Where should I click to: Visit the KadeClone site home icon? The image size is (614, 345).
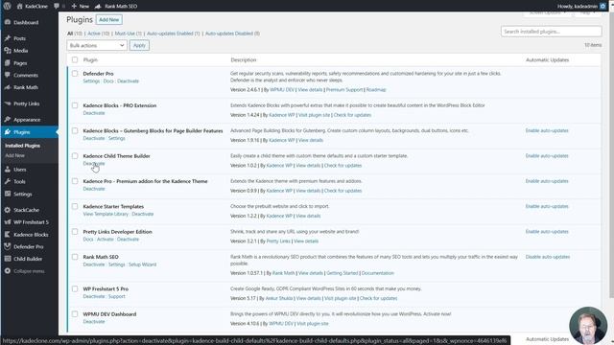(19, 7)
